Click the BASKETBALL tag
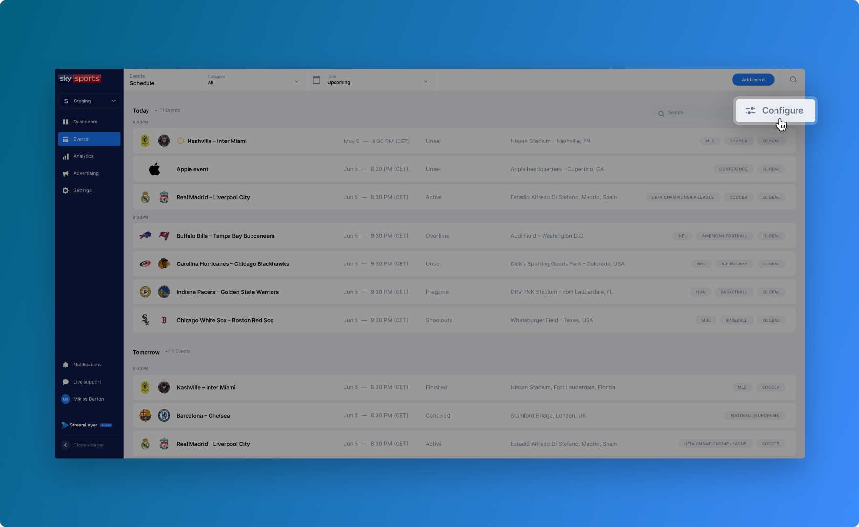 coord(733,292)
